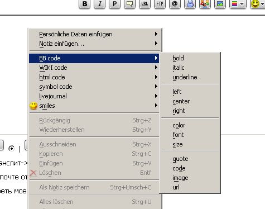The image size is (265, 209).
Task: Select url from the BB code submenu
Action: [190, 187]
